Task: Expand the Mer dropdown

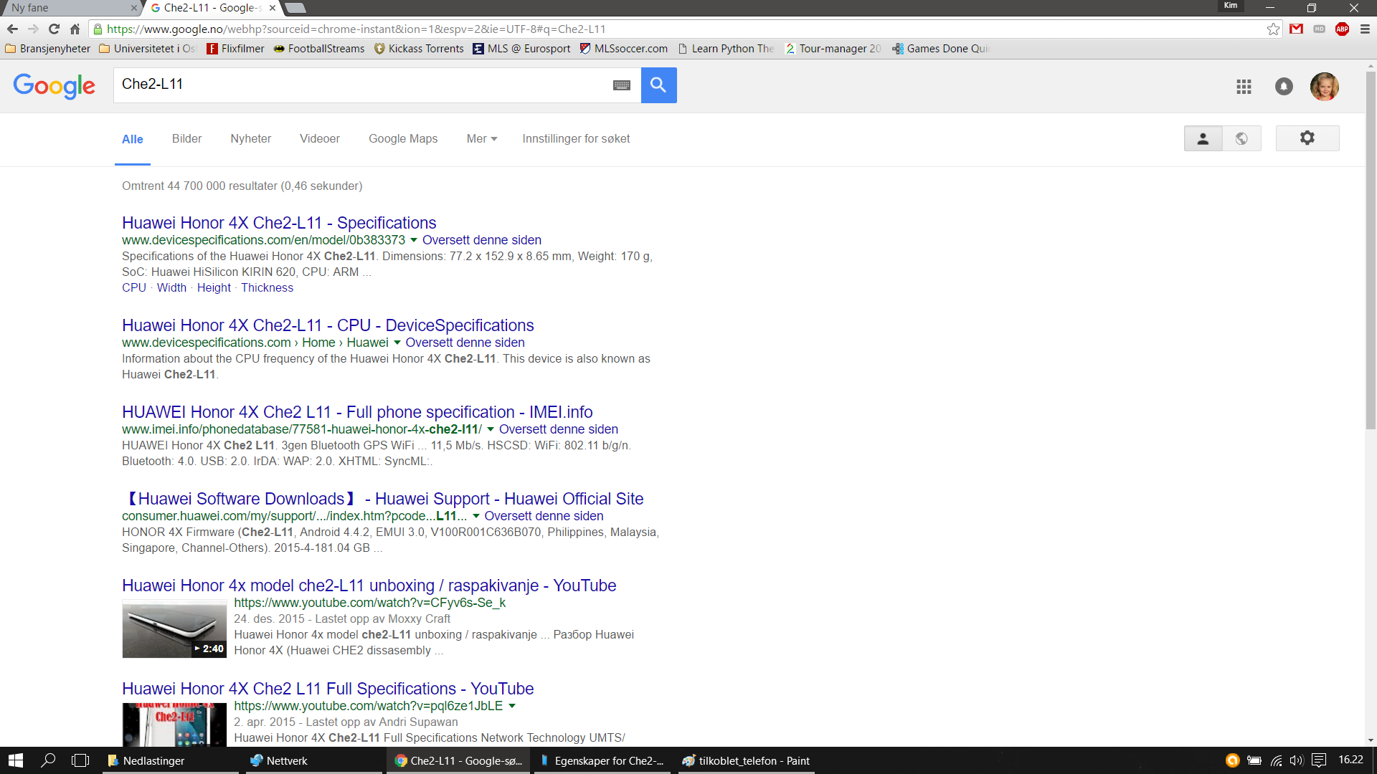Action: pos(482,139)
